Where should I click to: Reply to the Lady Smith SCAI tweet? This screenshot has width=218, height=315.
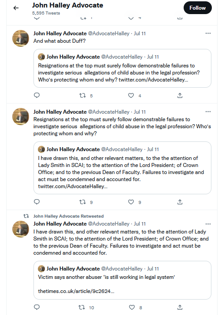37,307
